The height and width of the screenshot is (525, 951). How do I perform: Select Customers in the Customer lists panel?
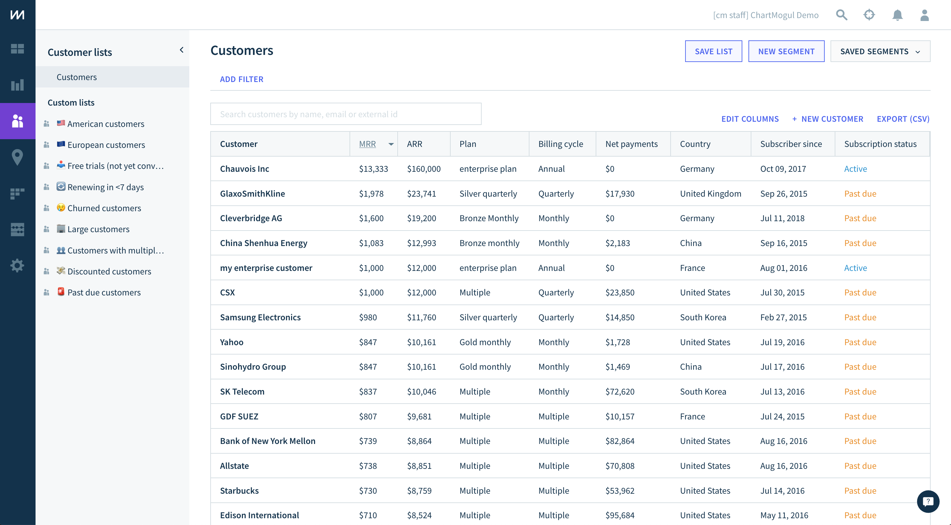point(112,77)
